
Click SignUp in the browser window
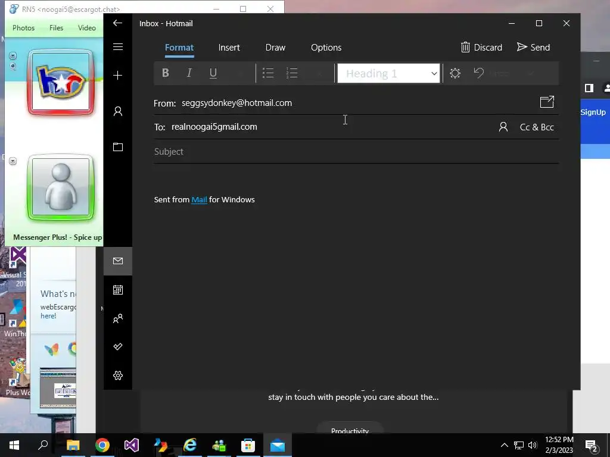[593, 112]
